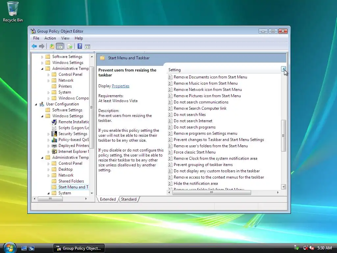The height and width of the screenshot is (253, 337).
Task: Open the File menu
Action: (36, 38)
